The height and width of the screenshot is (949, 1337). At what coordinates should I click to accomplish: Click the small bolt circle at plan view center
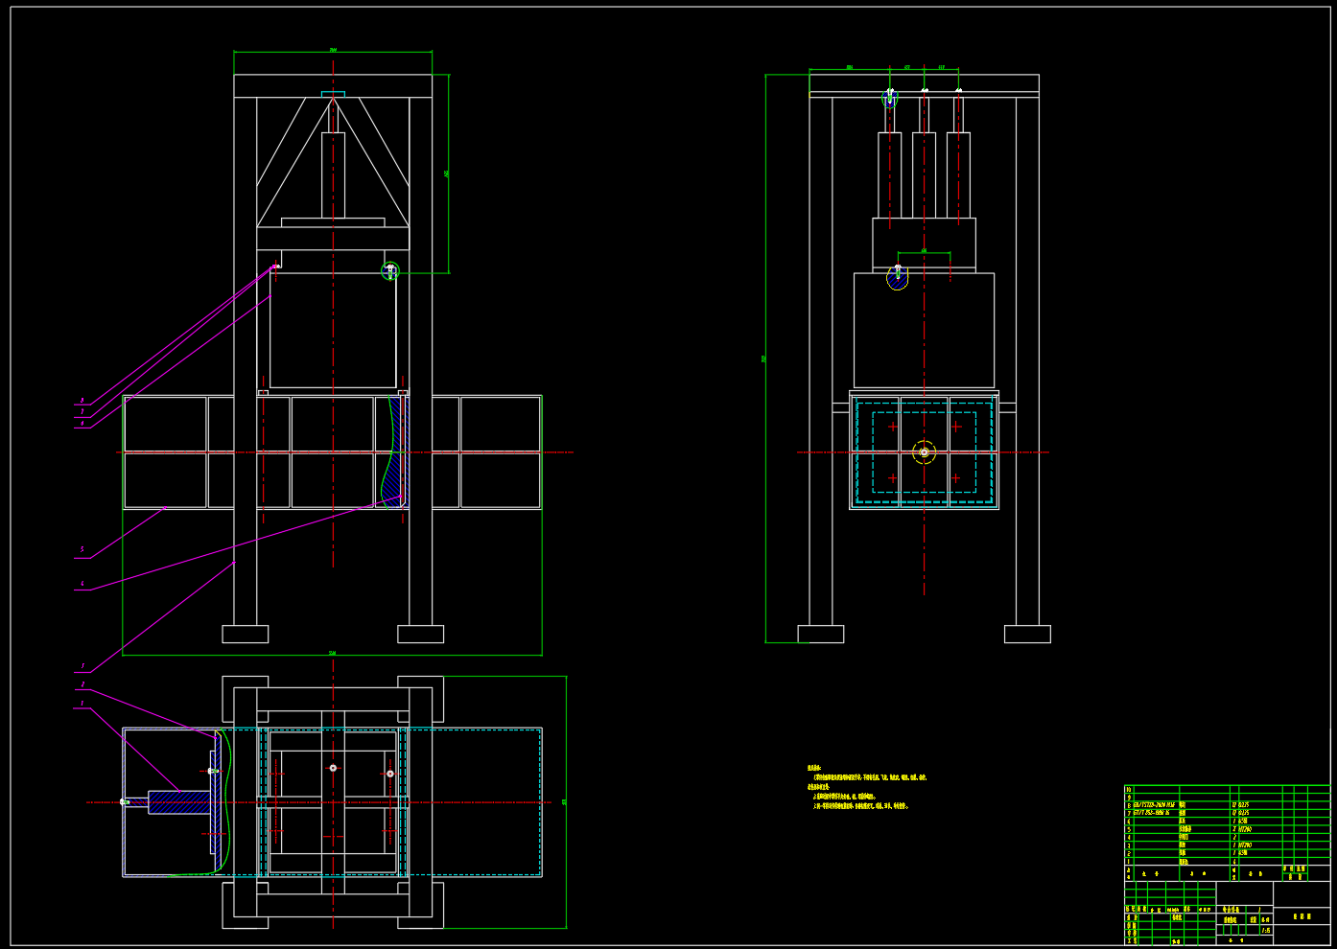click(x=333, y=768)
